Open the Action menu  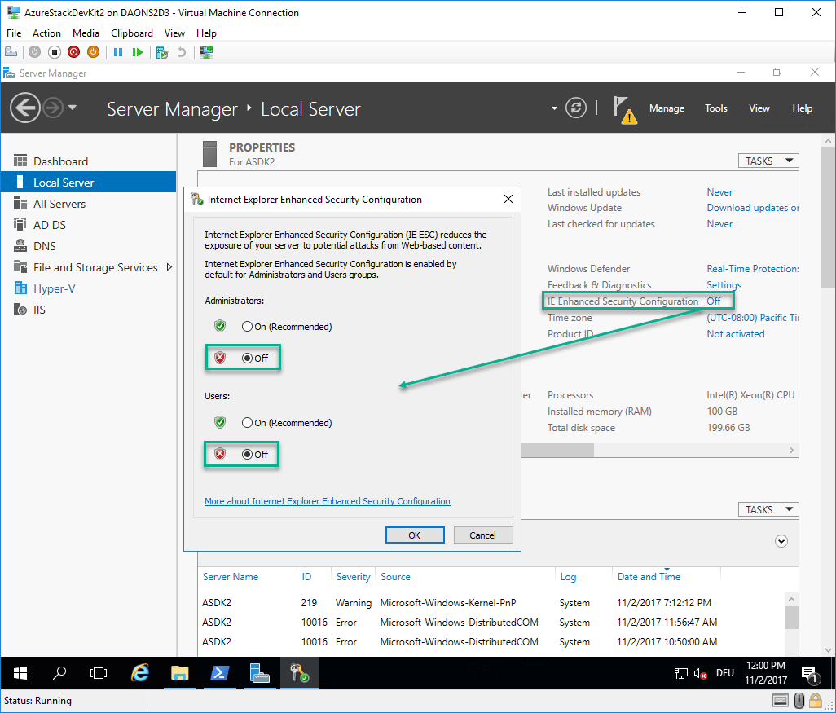(47, 33)
